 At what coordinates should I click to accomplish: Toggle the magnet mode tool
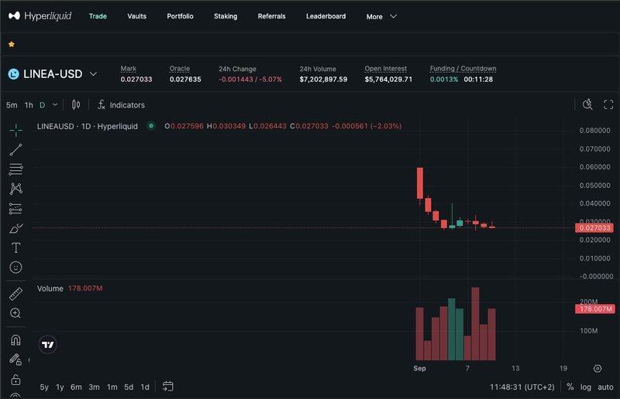(x=15, y=339)
